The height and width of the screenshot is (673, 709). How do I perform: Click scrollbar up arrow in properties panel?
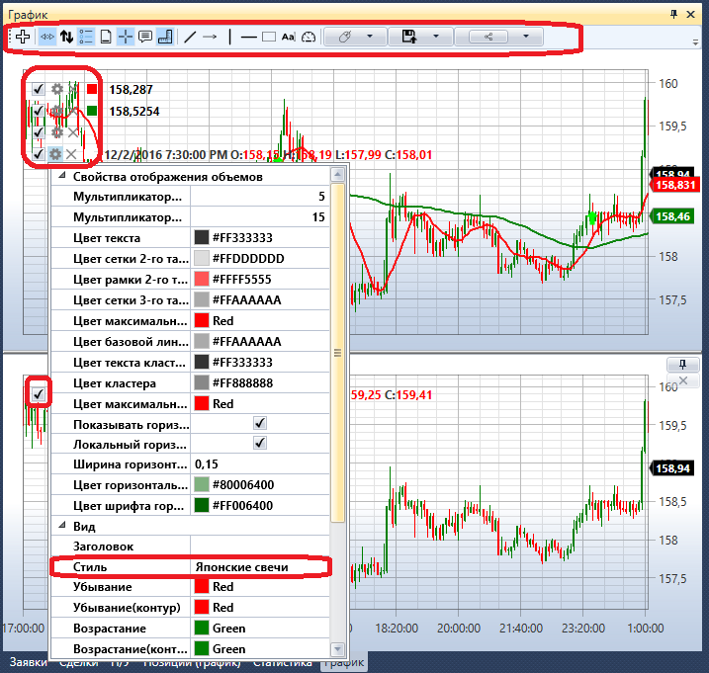coord(338,175)
